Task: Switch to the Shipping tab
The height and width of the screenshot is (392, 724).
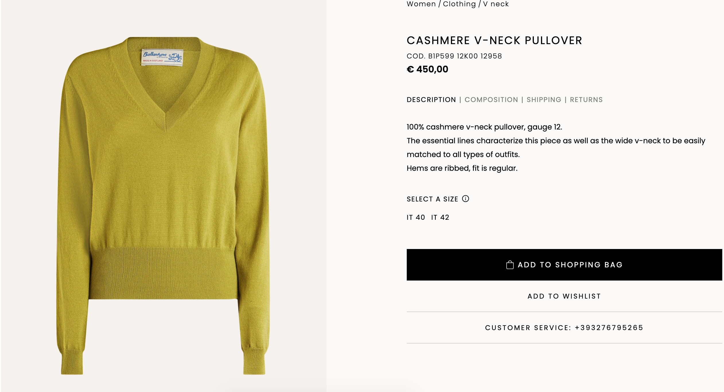Action: click(544, 100)
